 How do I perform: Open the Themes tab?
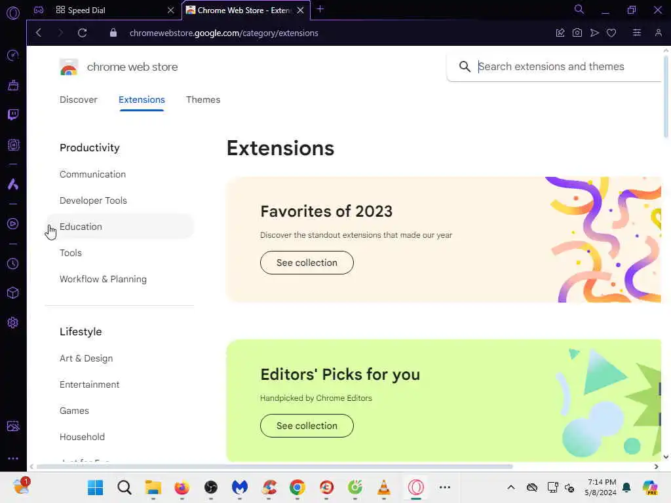click(x=203, y=100)
